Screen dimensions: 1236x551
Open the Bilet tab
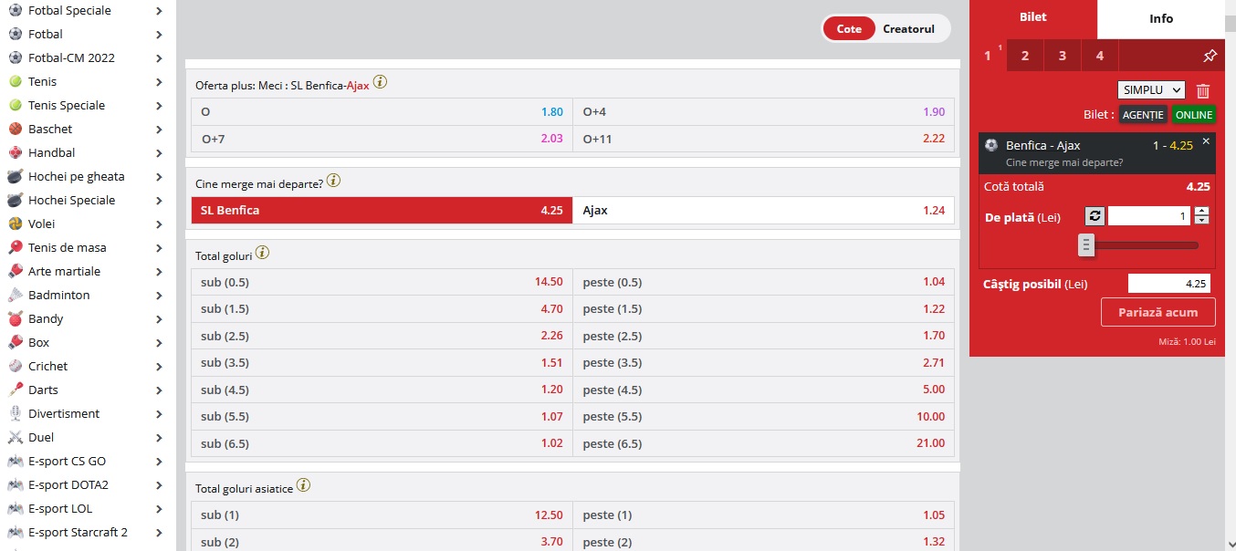pyautogui.click(x=1033, y=17)
